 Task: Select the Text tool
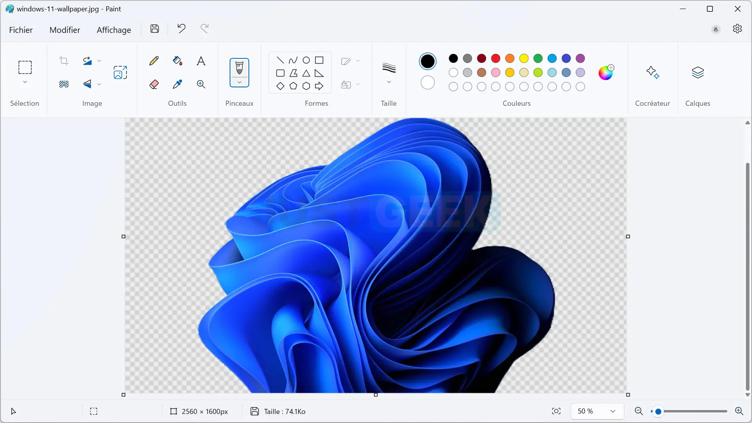tap(201, 61)
